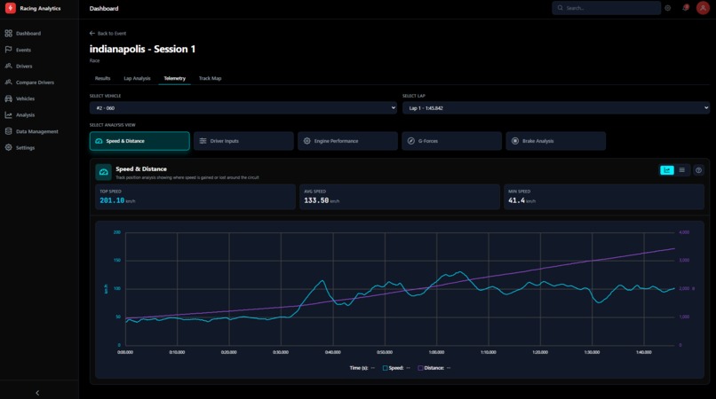The image size is (716, 399).
Task: Select the Speed & Distance analysis view
Action: coord(139,141)
